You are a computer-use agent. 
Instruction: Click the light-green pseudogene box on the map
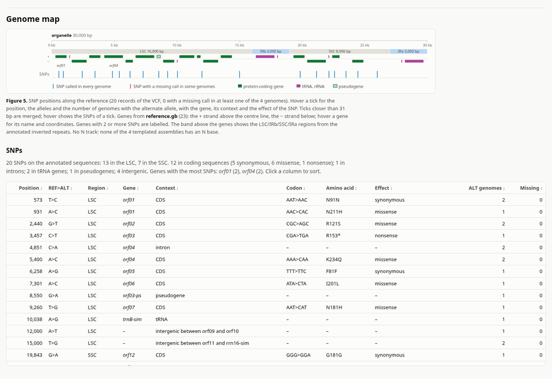coord(159,56)
